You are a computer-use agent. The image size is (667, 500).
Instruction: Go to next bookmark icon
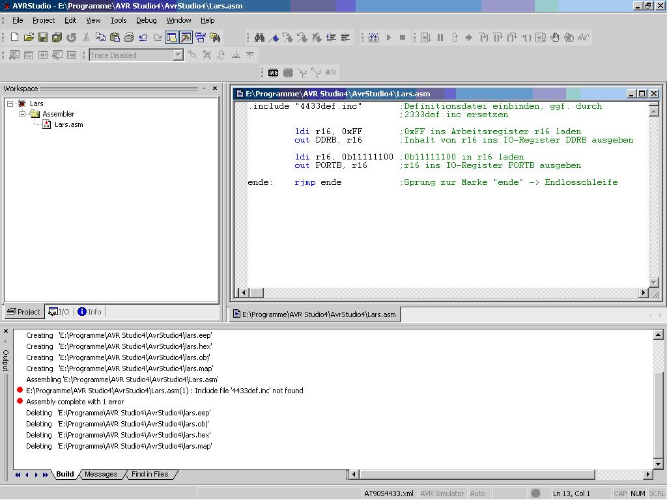288,37
